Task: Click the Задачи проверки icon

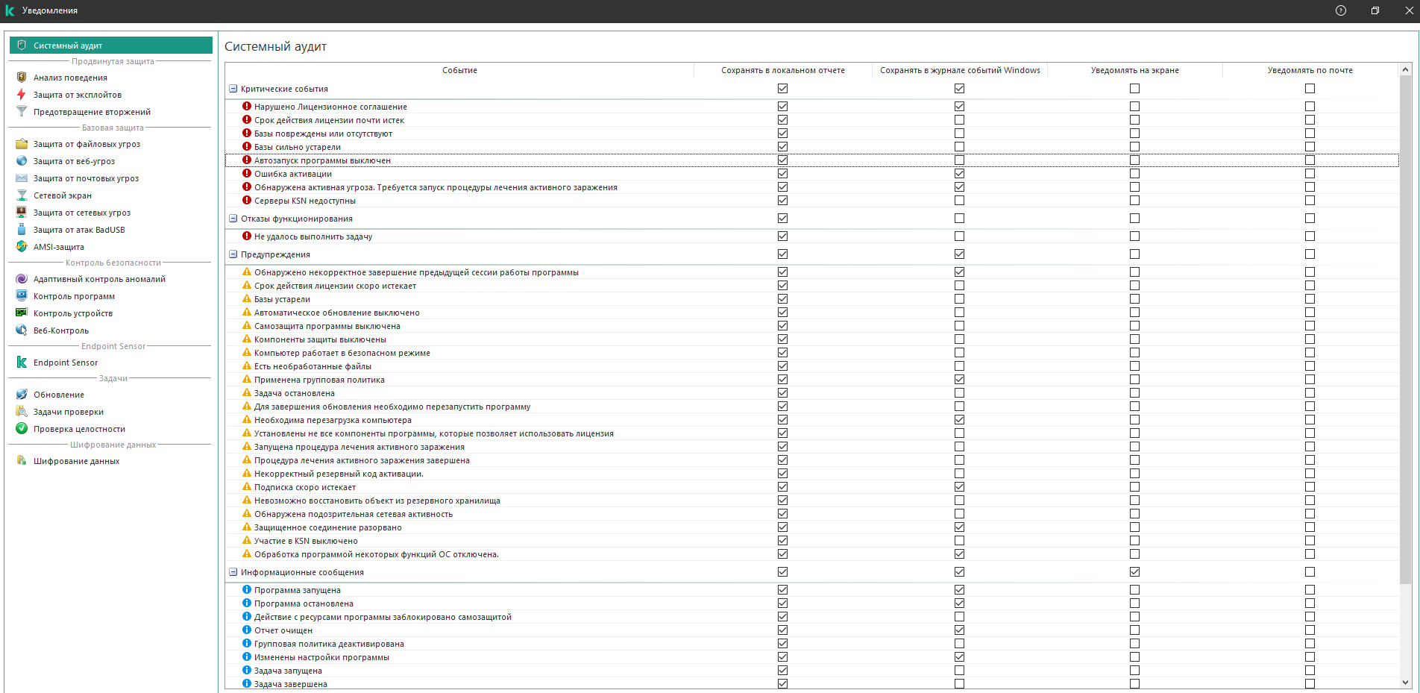Action: point(22,412)
